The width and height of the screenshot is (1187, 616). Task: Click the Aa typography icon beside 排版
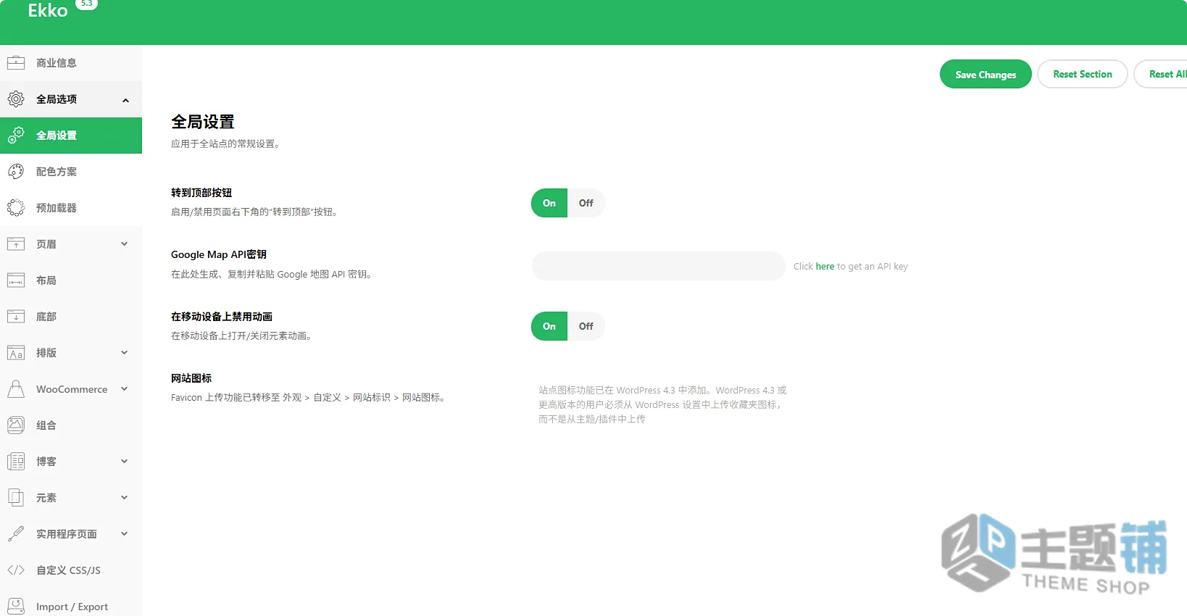[16, 353]
